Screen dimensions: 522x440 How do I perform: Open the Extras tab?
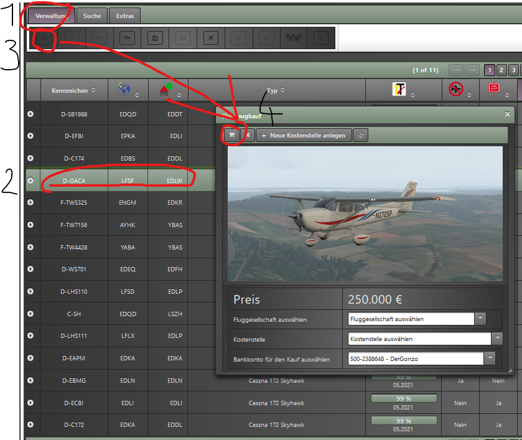(x=126, y=16)
